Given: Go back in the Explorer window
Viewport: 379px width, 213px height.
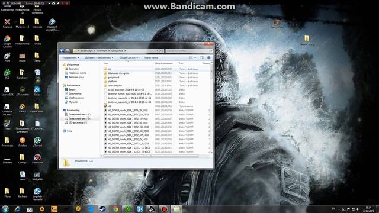Looking at the screenshot, I should [x=62, y=51].
